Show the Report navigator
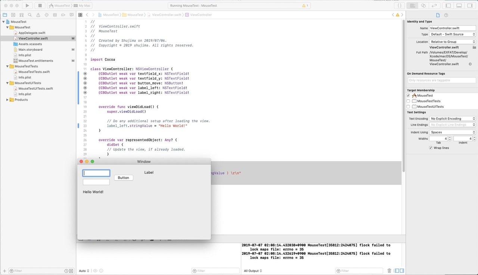Screen dimensions: 478x275 pyautogui.click(x=71, y=15)
